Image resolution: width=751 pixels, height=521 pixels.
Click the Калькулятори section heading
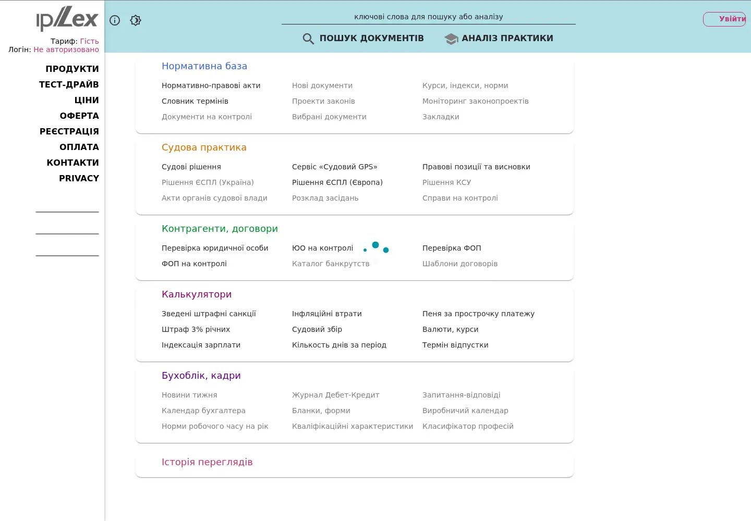(x=197, y=294)
